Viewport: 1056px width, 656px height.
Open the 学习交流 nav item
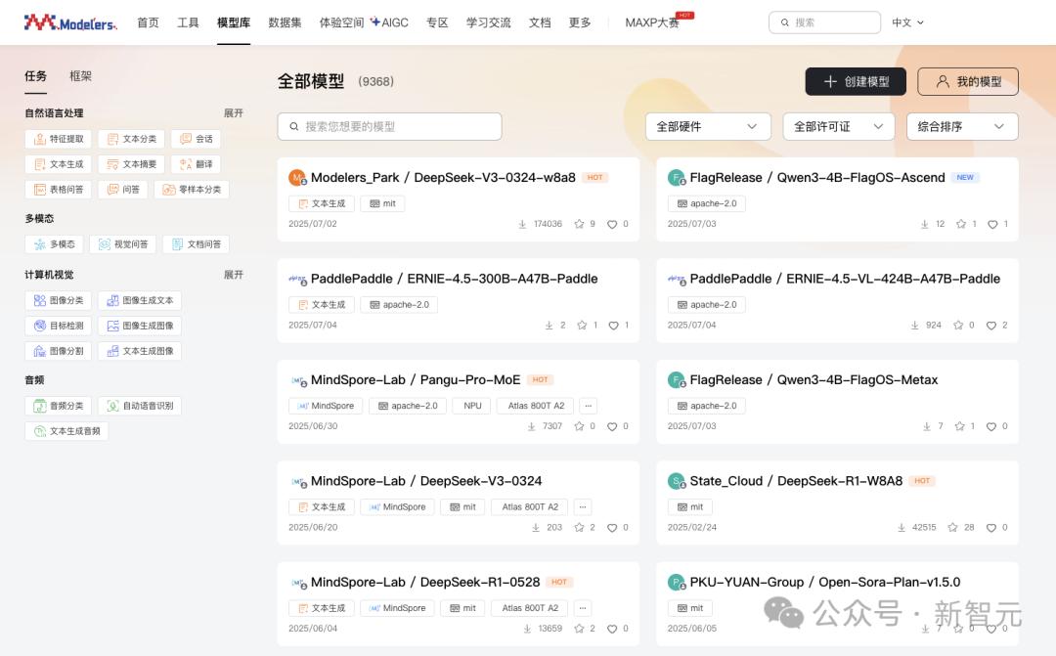[x=488, y=22]
